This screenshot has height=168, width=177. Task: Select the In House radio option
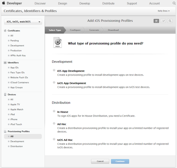[x=54, y=111]
